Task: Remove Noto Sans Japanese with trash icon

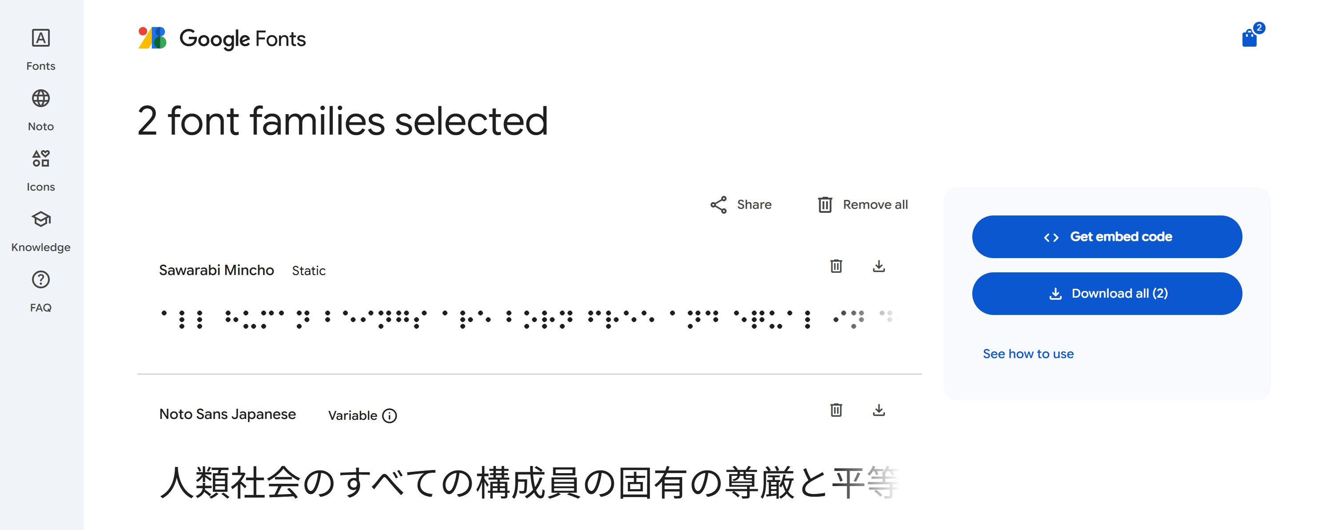Action: (x=836, y=410)
